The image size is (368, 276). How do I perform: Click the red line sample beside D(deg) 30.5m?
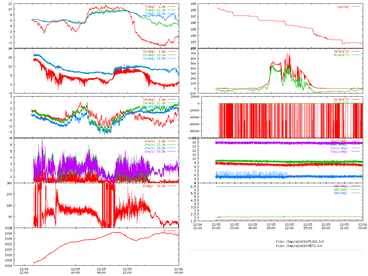[171, 186]
